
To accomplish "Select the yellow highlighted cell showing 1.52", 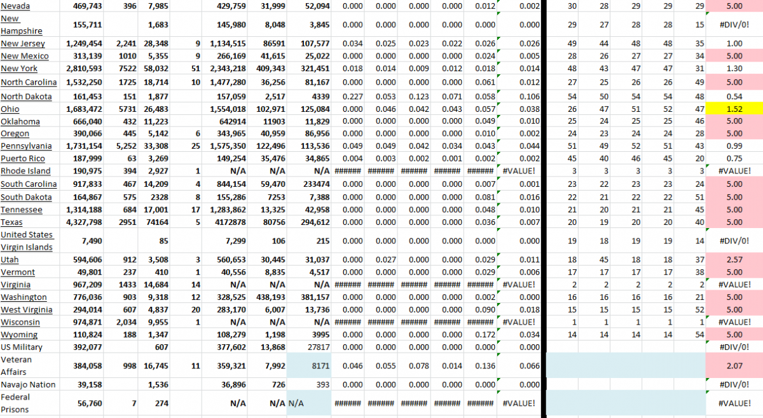I will (734, 109).
